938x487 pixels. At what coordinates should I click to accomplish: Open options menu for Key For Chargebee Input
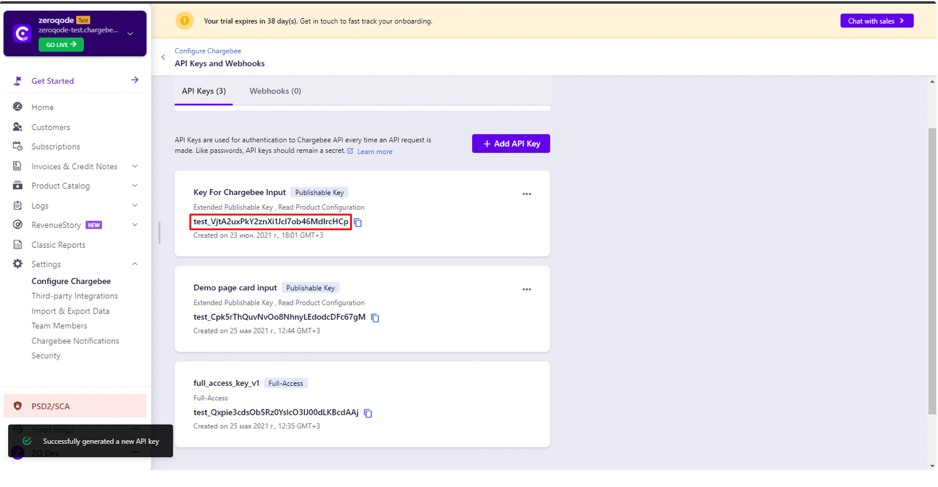[x=527, y=194]
